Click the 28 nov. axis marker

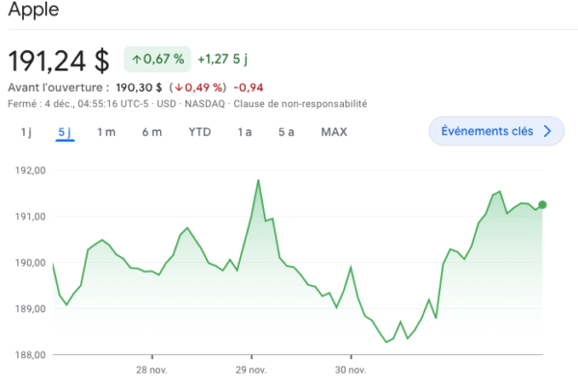pyautogui.click(x=151, y=370)
